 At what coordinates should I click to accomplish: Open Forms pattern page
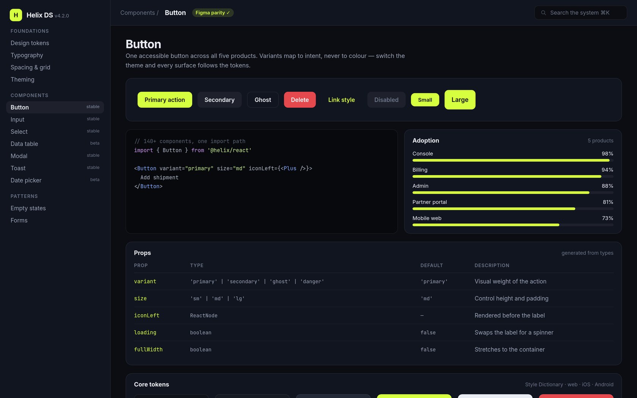click(x=55, y=220)
